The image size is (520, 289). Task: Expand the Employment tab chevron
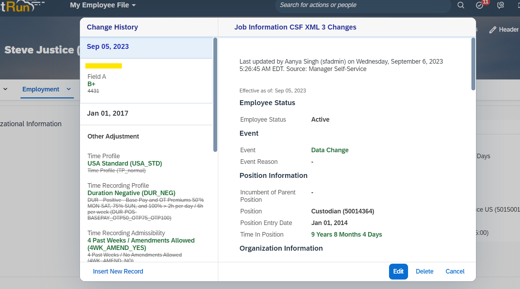(x=69, y=89)
